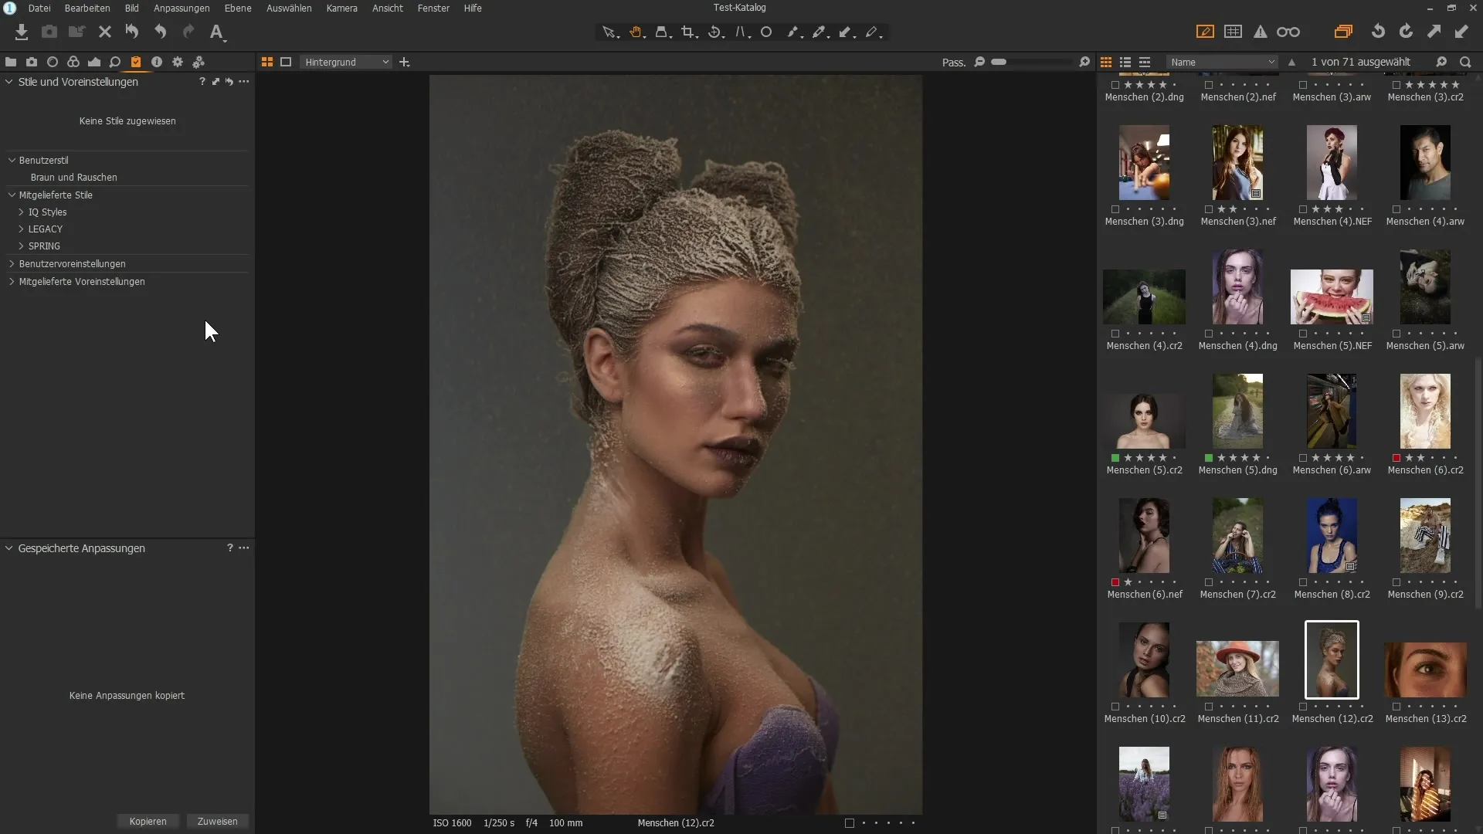Switch browser to thumbnail grid view
Screen dimensions: 1483x834
pyautogui.click(x=1106, y=62)
